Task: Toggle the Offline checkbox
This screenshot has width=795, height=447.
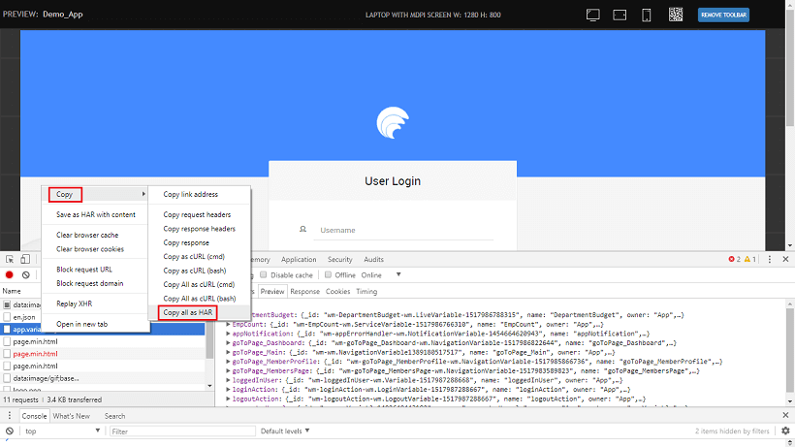Action: click(x=328, y=274)
